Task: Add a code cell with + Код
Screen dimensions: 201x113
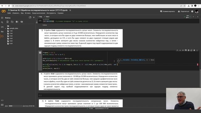Action: coord(40,17)
